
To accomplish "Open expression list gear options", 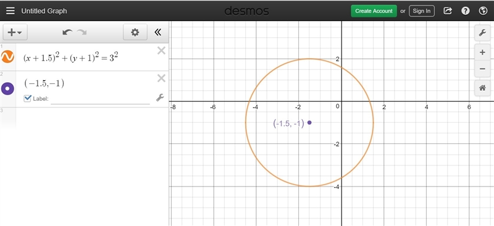I will tap(135, 32).
